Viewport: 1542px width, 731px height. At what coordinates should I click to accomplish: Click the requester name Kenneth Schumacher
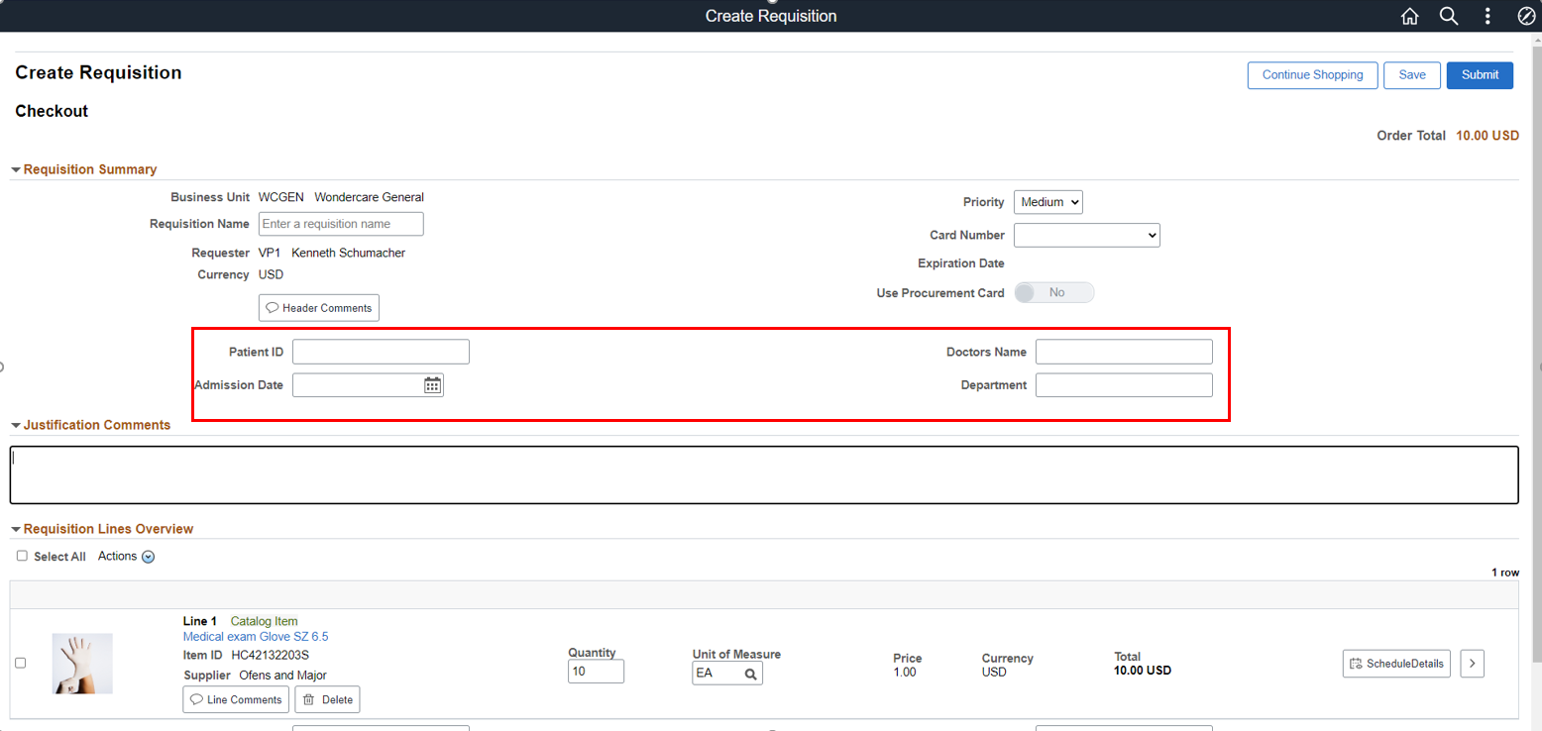point(349,253)
